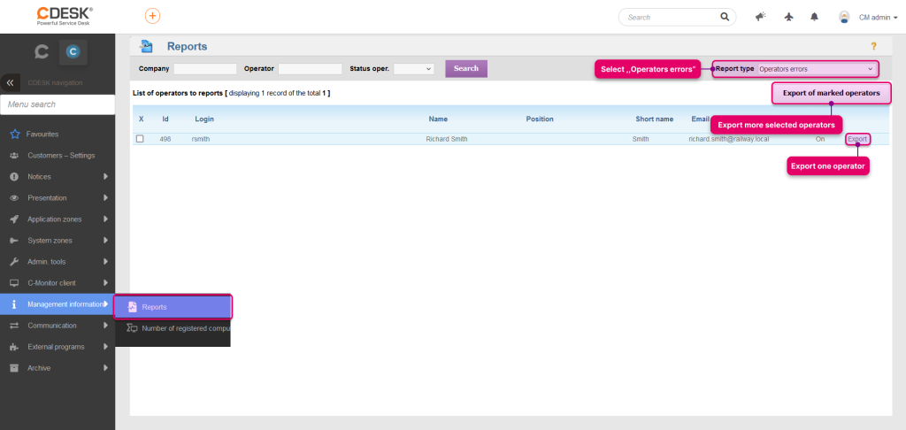
Task: Open the CM admin user menu
Action: point(869,18)
